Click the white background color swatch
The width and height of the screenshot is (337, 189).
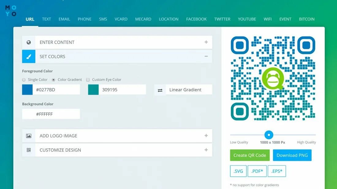[27, 114]
